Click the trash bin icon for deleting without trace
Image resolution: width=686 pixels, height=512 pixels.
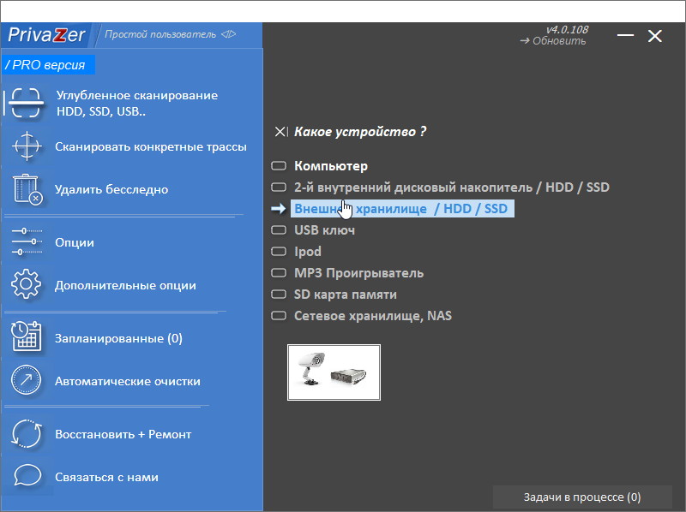coord(27,189)
